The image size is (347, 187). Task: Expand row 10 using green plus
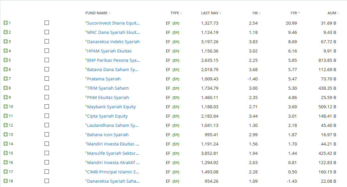6,107
